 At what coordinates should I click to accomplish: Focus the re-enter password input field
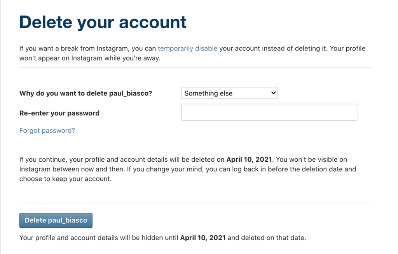point(269,112)
